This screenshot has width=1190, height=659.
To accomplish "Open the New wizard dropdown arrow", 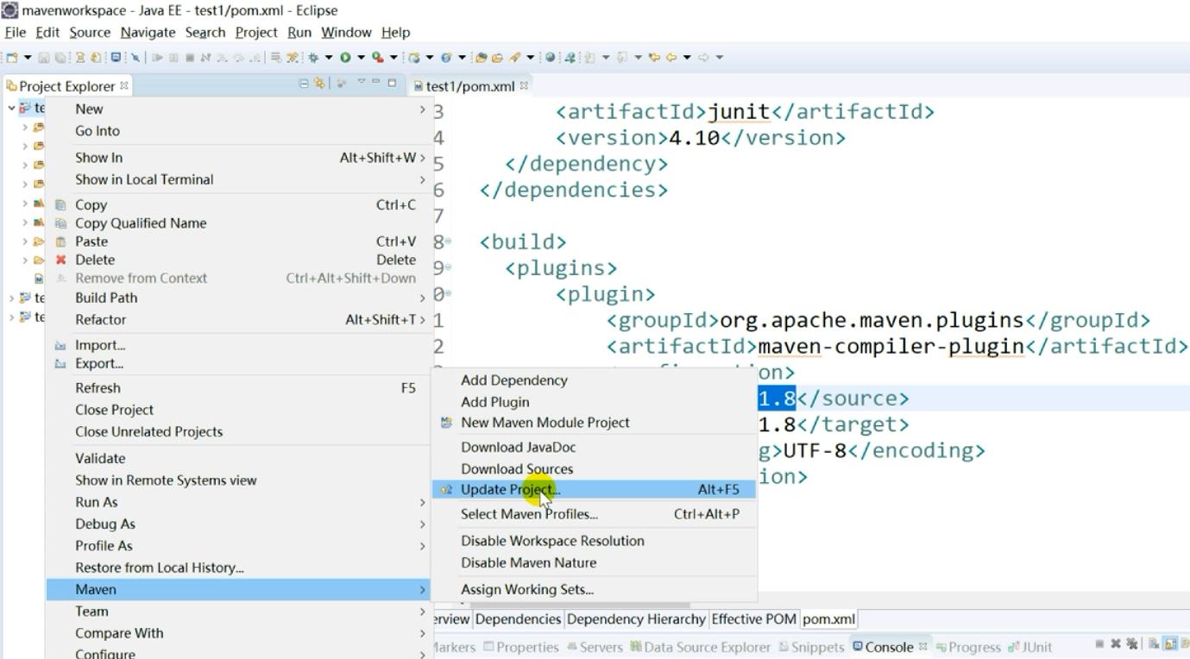I will click(28, 58).
